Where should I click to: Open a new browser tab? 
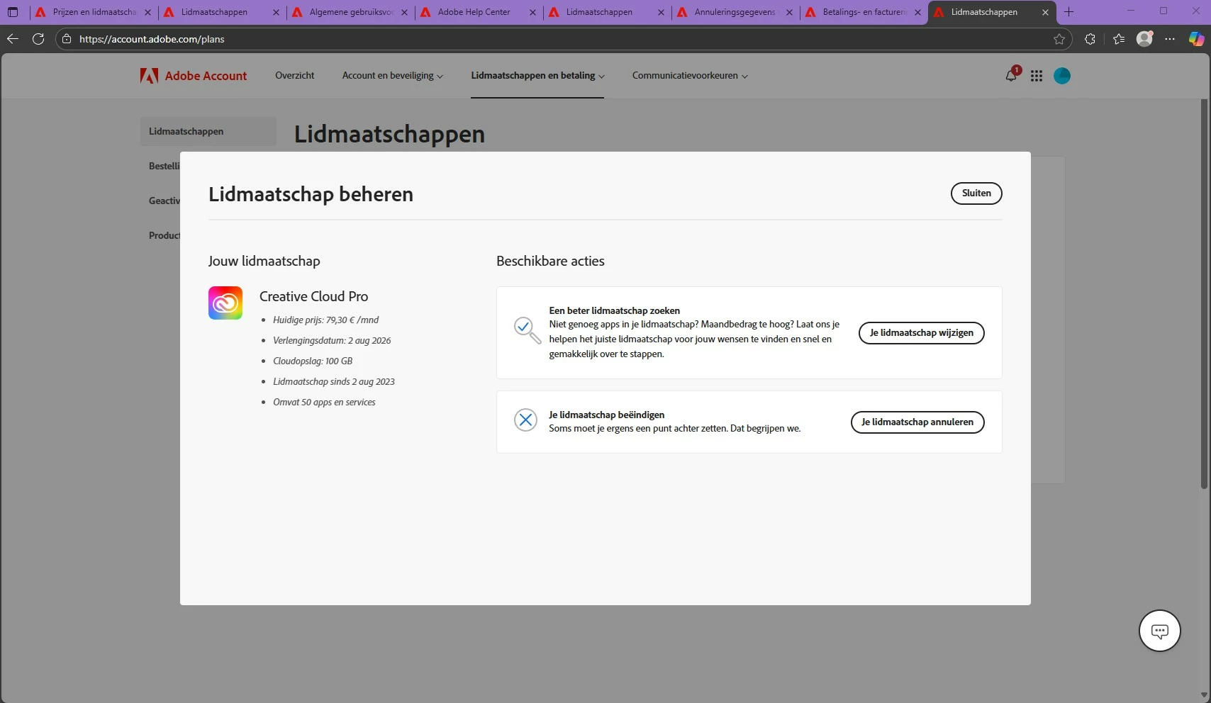pyautogui.click(x=1069, y=12)
